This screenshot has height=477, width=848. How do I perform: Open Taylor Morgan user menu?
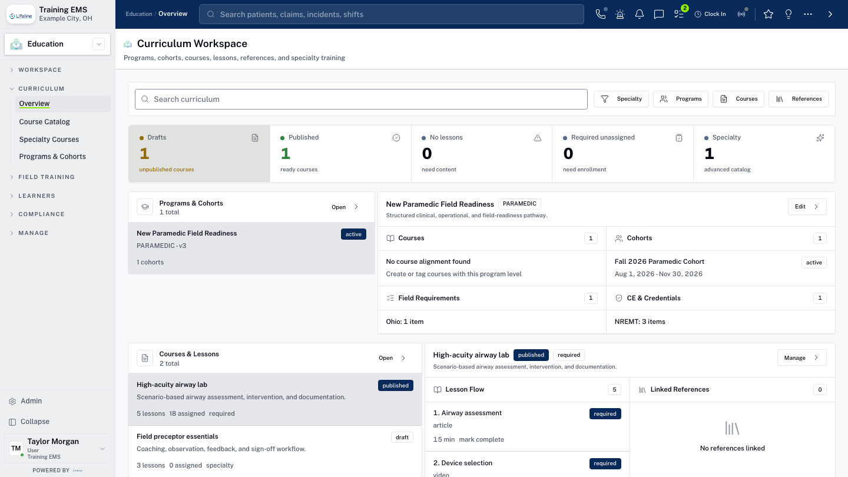[x=57, y=449]
